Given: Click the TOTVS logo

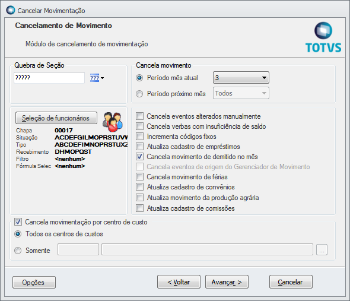Looking at the screenshot, I should click(x=323, y=37).
